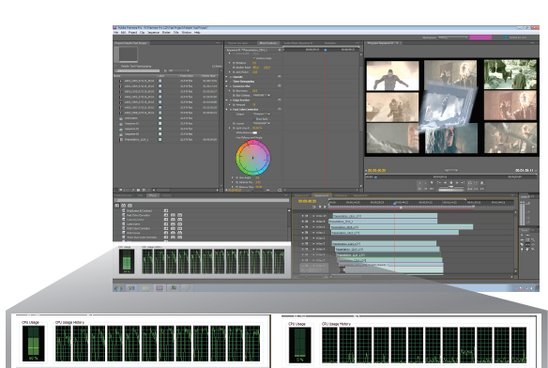The image size is (548, 368).
Task: Reset the Fast Color Corrector effect
Action: (x=280, y=110)
